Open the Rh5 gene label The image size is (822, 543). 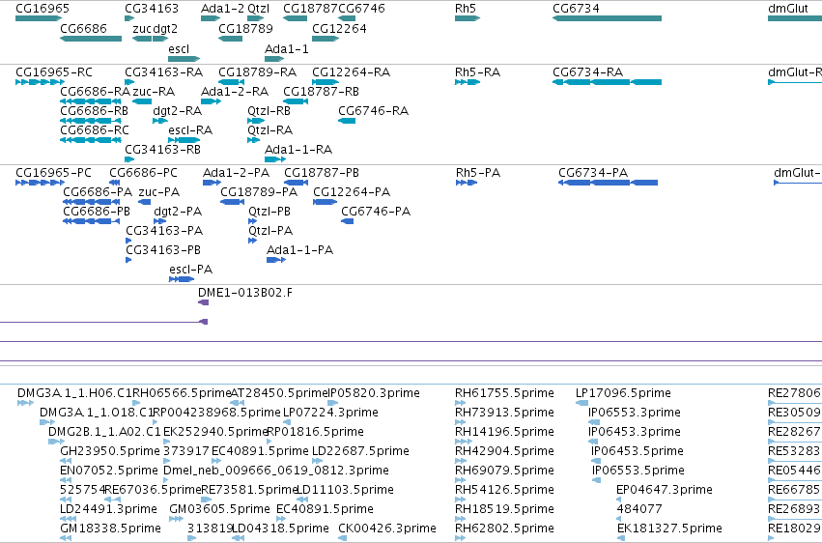coord(466,9)
